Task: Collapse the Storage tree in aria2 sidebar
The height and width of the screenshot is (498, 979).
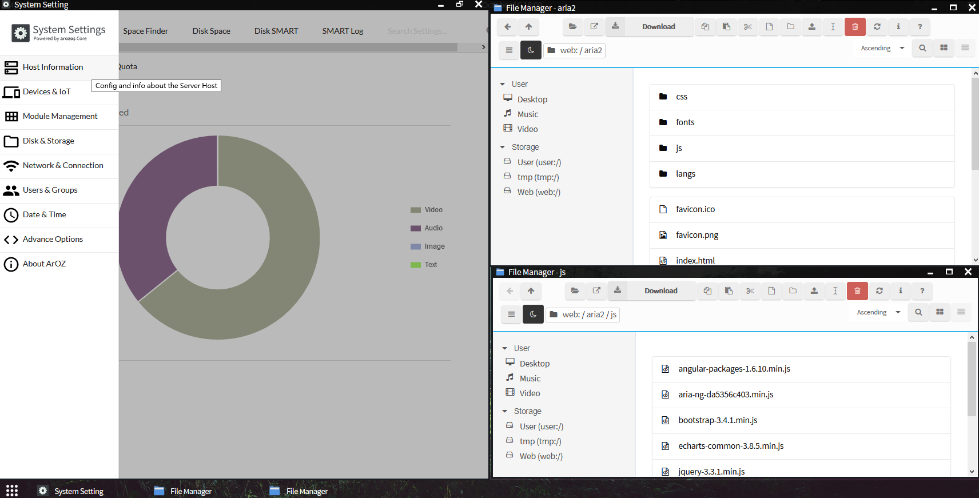Action: (503, 148)
